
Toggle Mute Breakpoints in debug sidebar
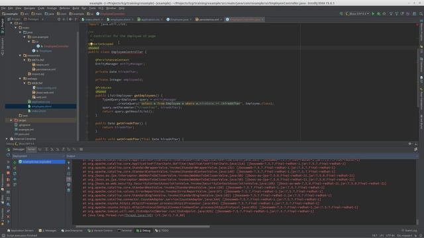point(8,185)
